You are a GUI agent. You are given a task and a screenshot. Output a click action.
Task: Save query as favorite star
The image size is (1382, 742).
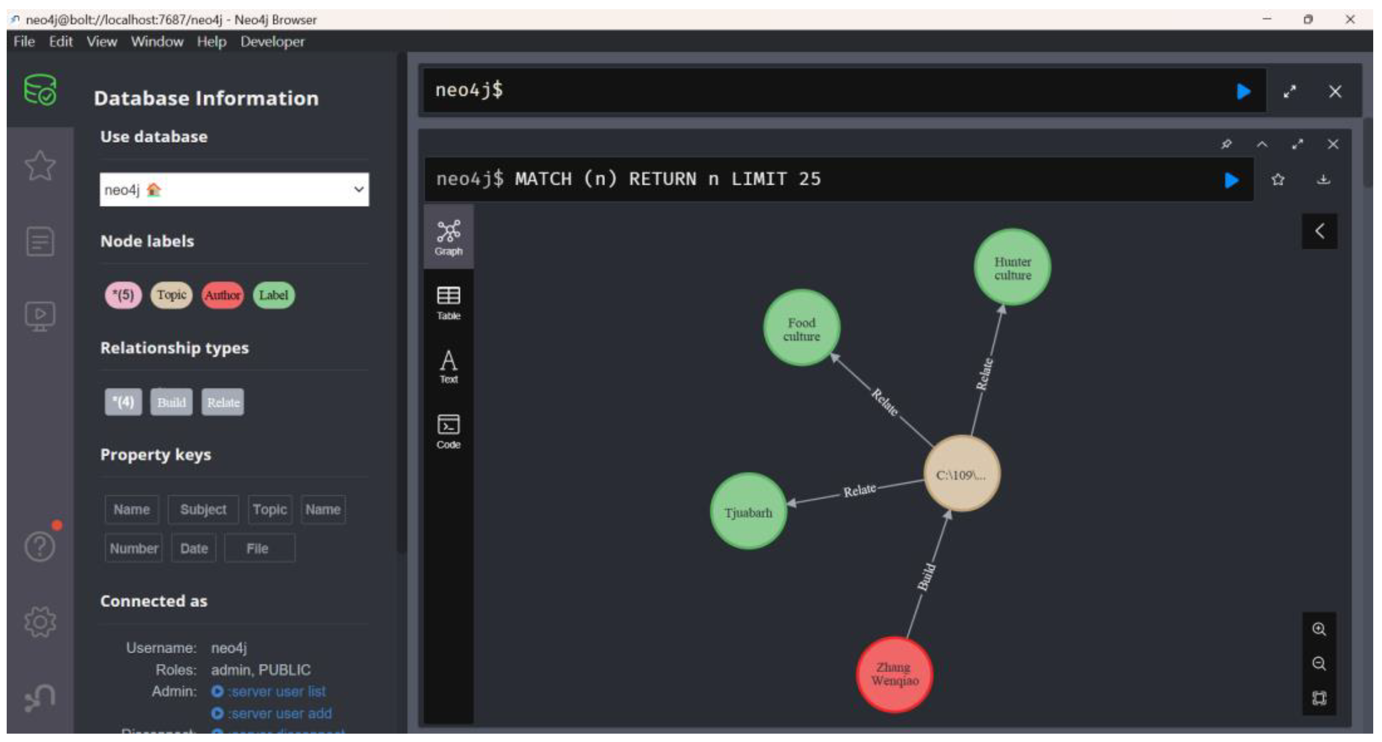[x=1278, y=180]
